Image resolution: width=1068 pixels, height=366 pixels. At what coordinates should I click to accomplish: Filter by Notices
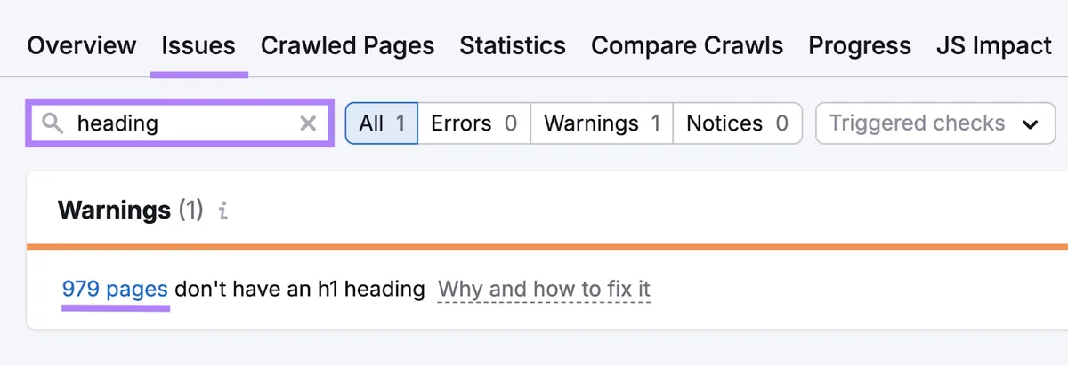[738, 123]
